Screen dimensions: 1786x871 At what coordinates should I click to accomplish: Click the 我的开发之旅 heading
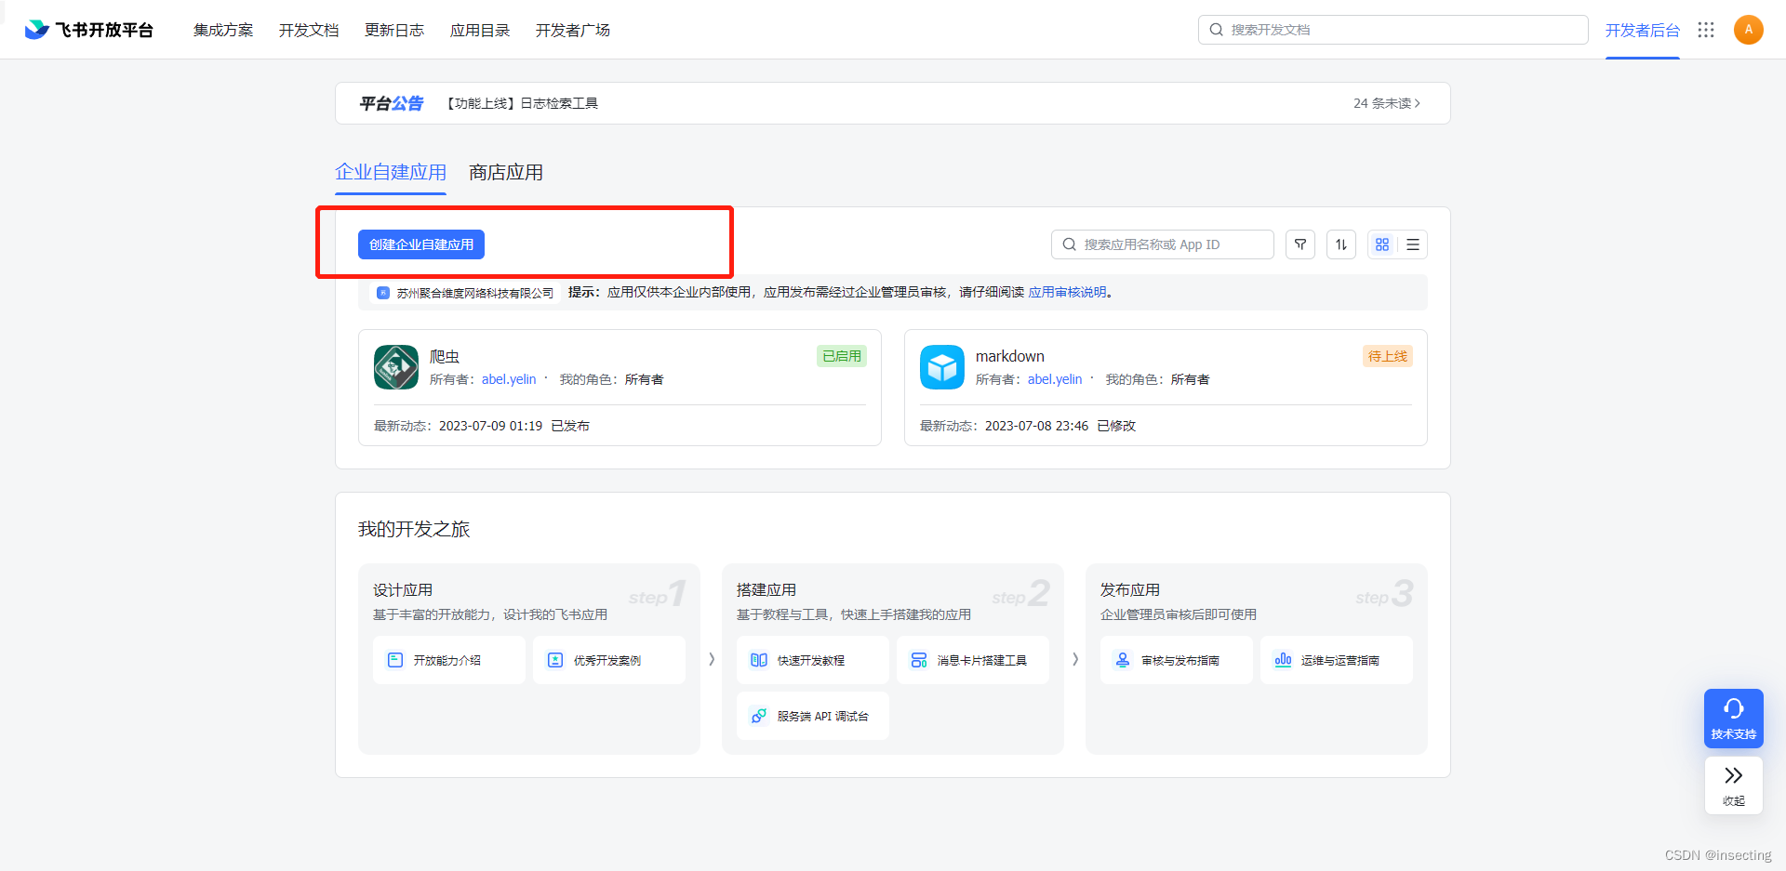click(x=414, y=529)
